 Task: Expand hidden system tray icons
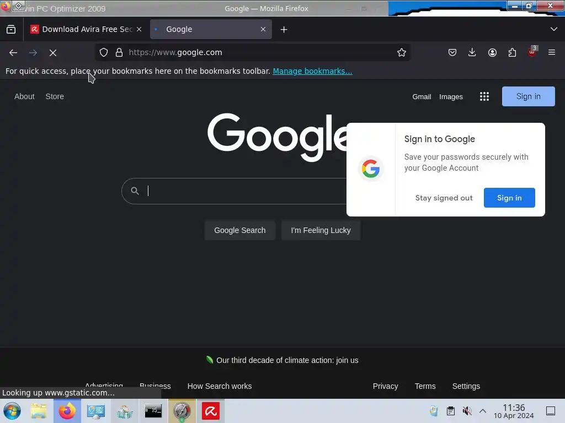coord(483,411)
